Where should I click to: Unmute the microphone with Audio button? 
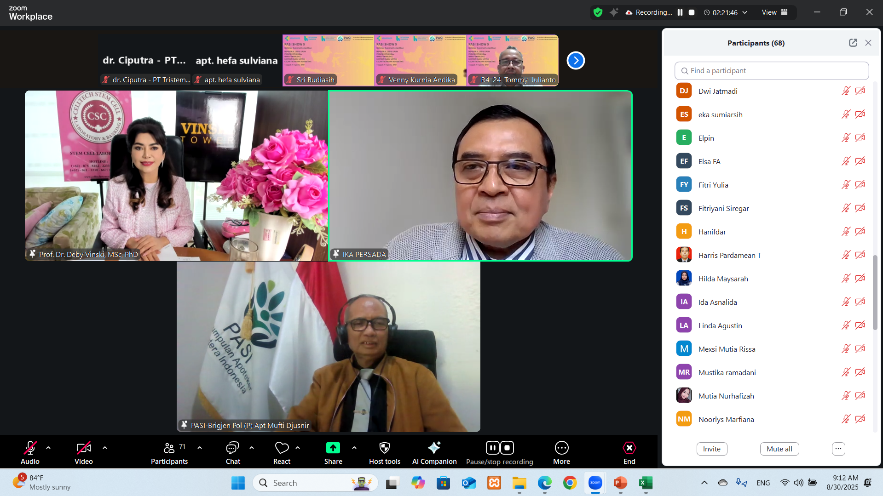pyautogui.click(x=30, y=448)
